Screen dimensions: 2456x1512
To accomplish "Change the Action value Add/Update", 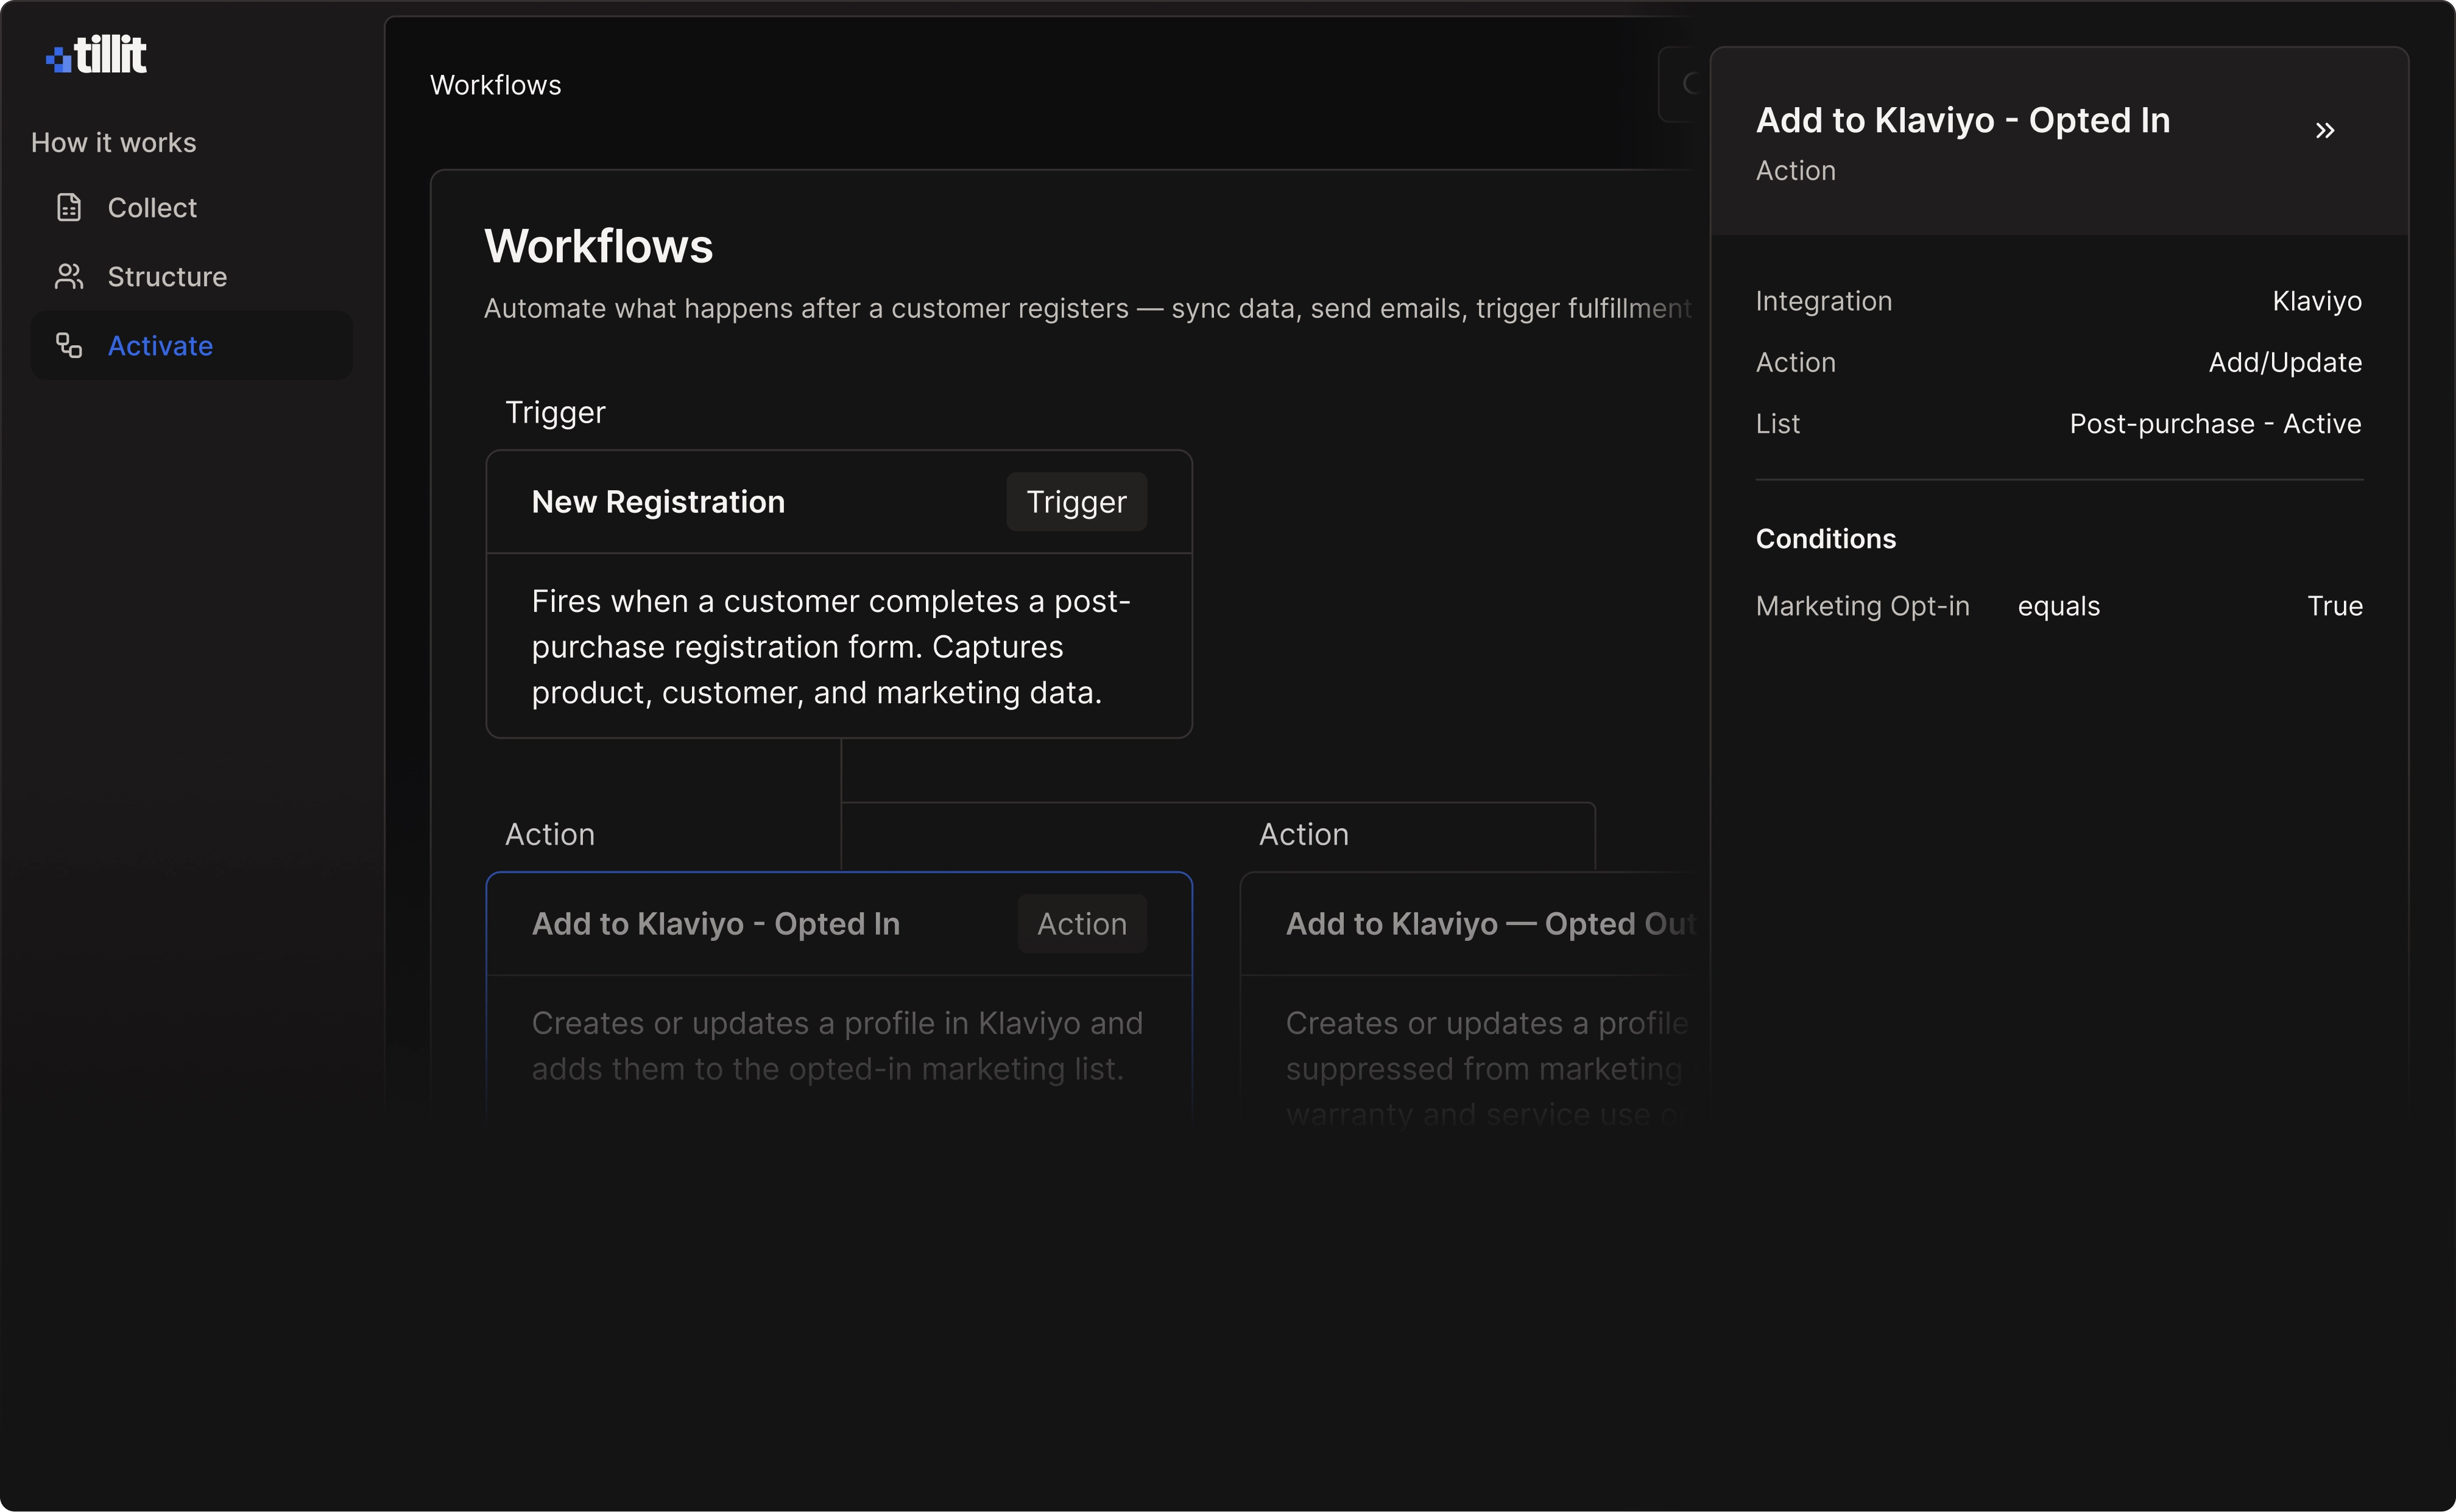I will click(2285, 362).
